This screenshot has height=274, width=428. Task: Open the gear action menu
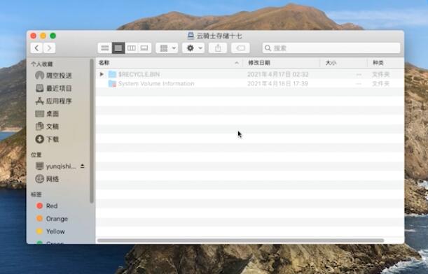[x=193, y=48]
